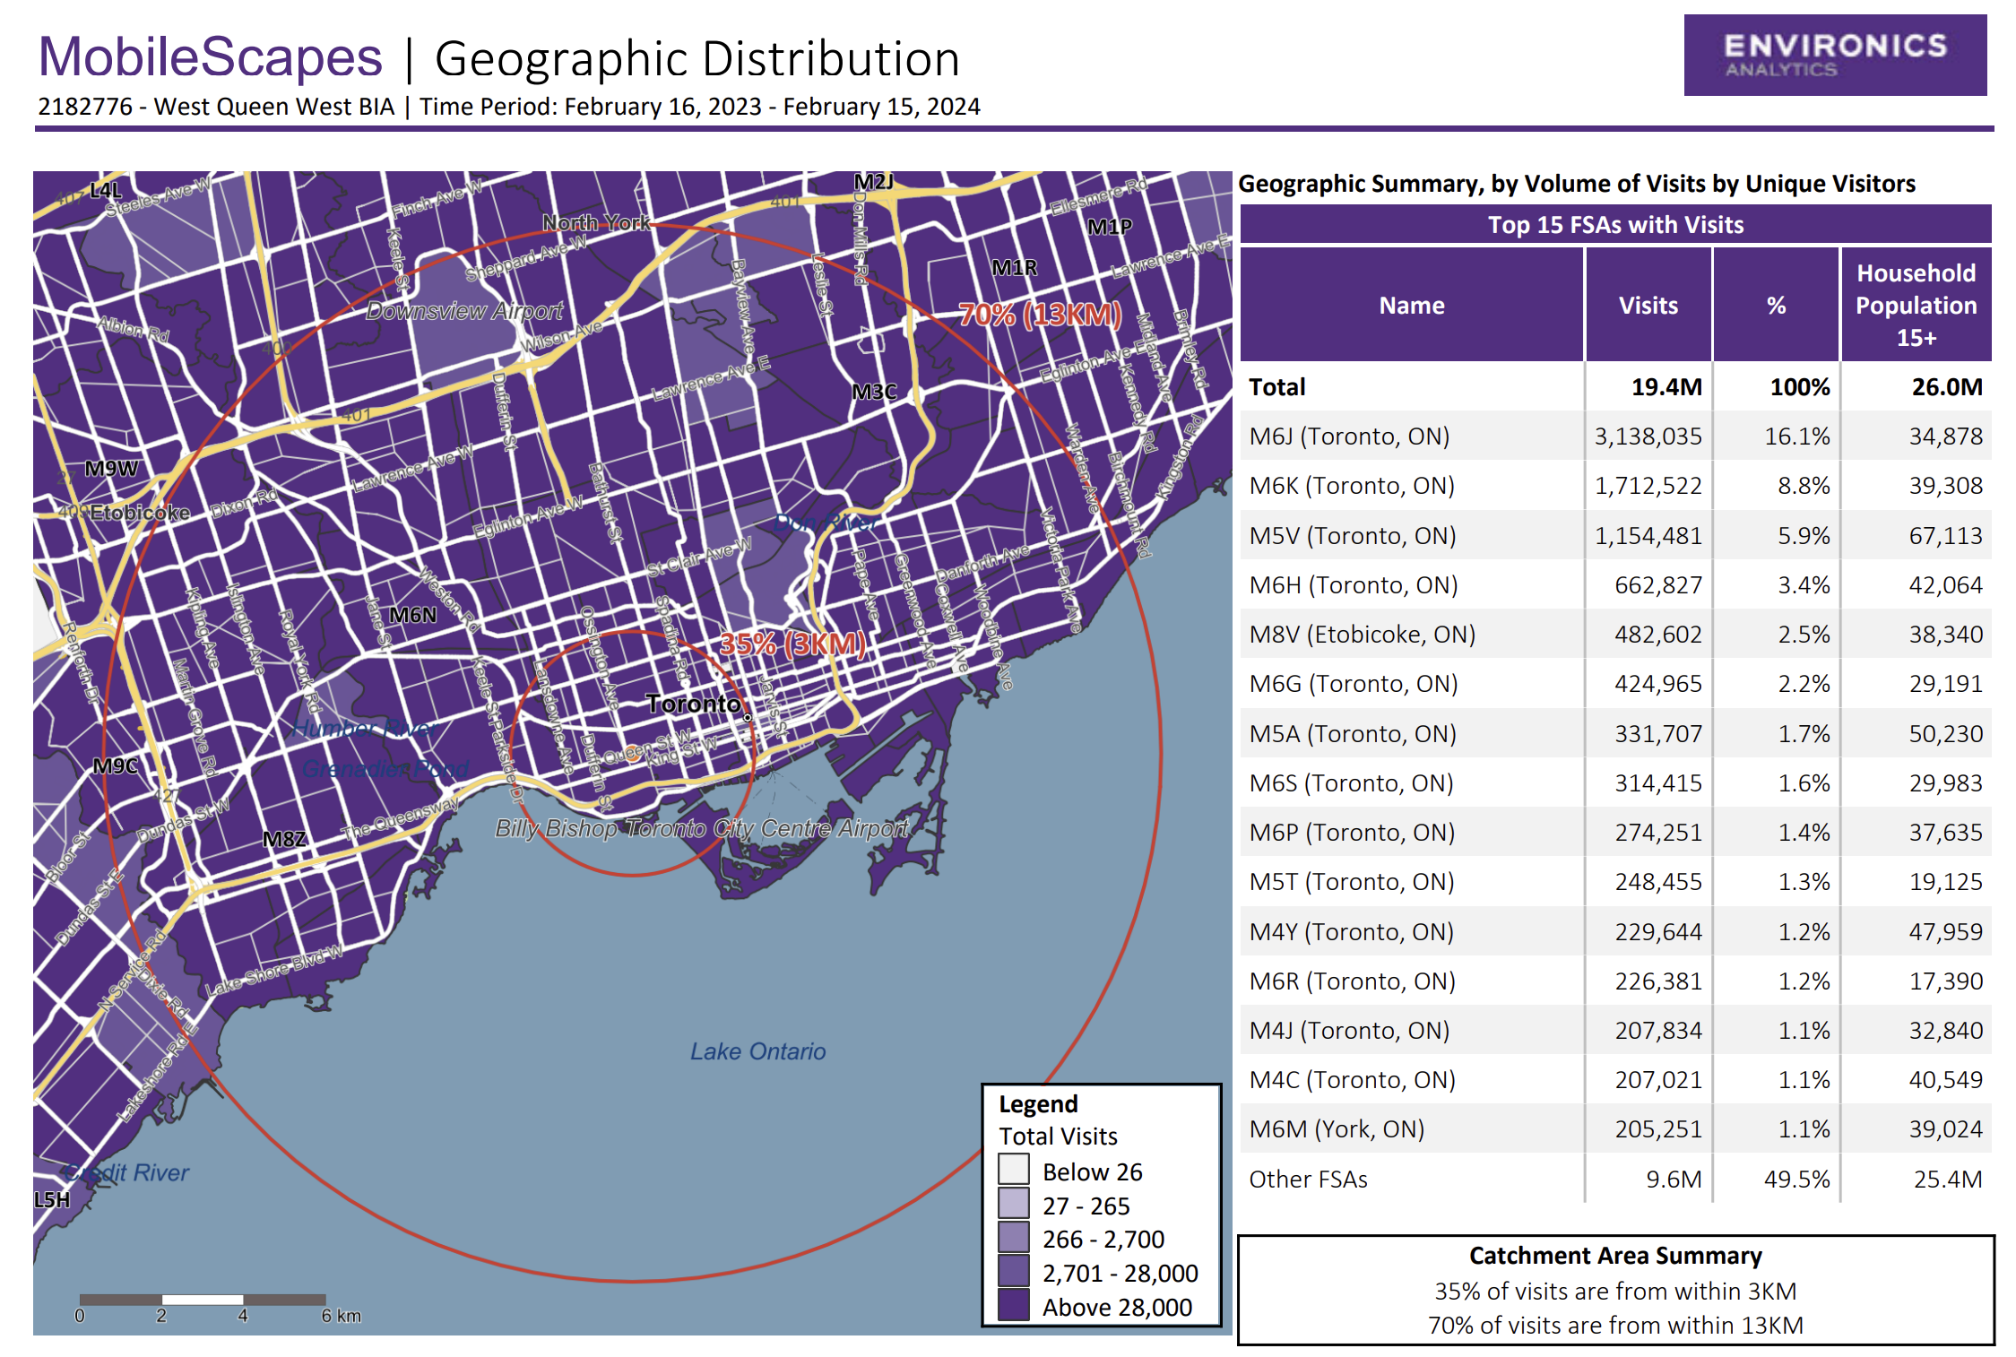Viewport: 2016px width, 1357px height.
Task: Select the 'M5V (Toronto, ON)' row name
Action: (x=1353, y=536)
